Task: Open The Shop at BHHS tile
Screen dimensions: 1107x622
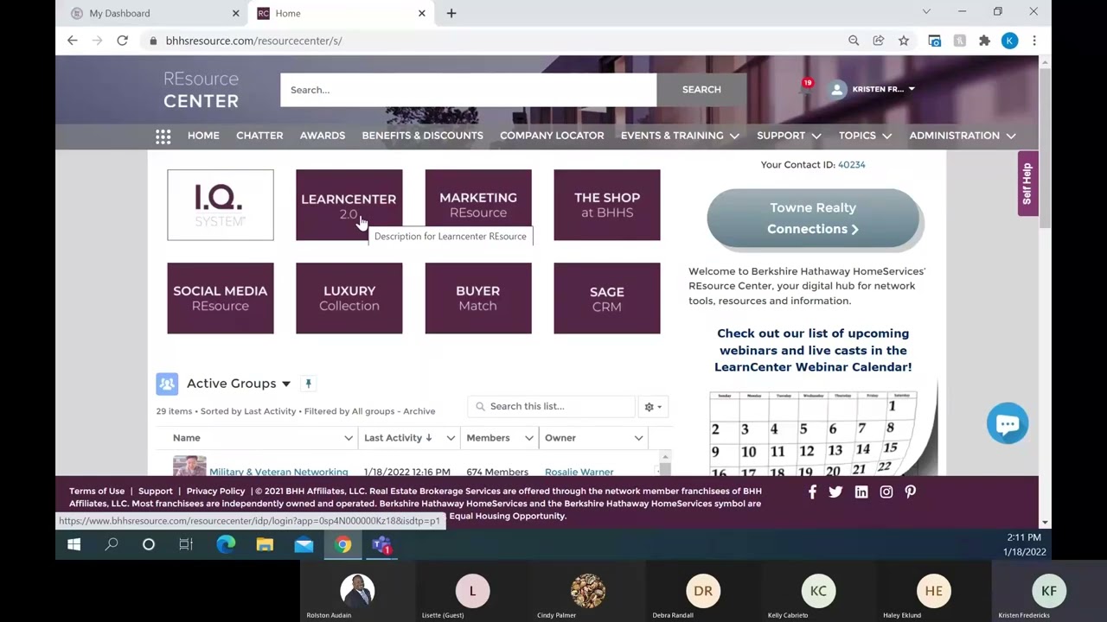Action: (x=607, y=205)
